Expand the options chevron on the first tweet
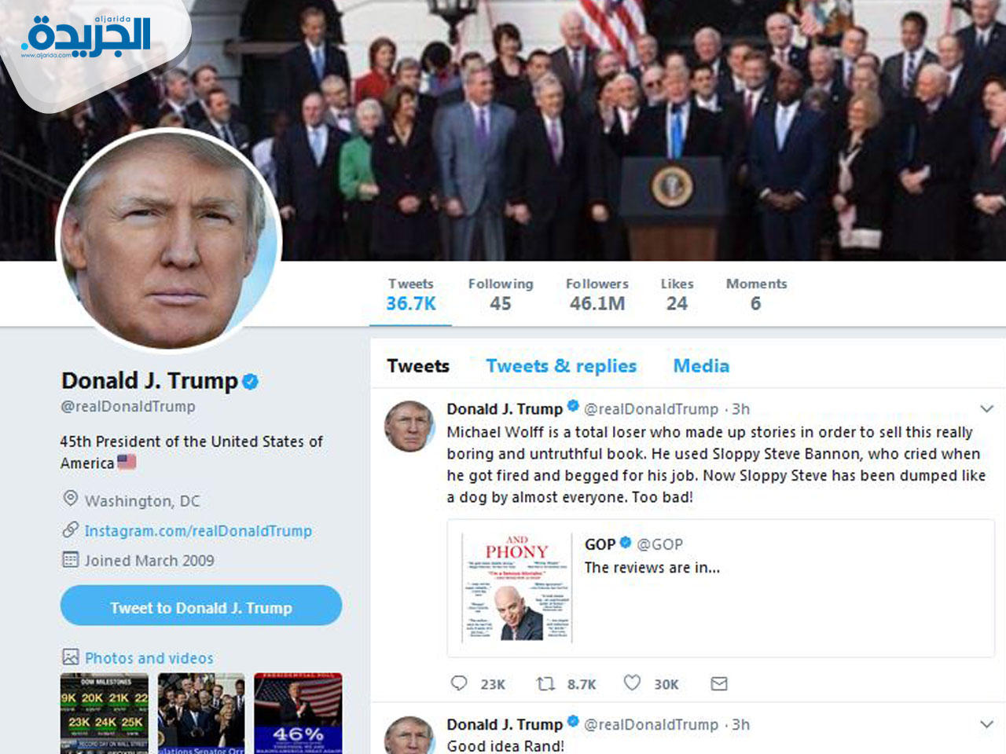Viewport: 1006px width, 754px height. pyautogui.click(x=987, y=408)
